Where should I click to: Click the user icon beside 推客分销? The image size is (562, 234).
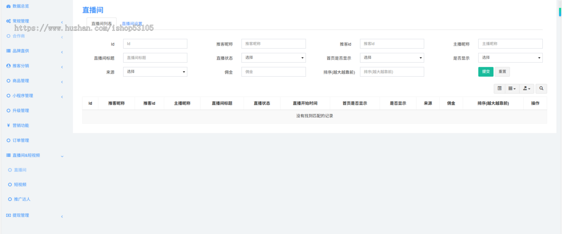coord(8,66)
